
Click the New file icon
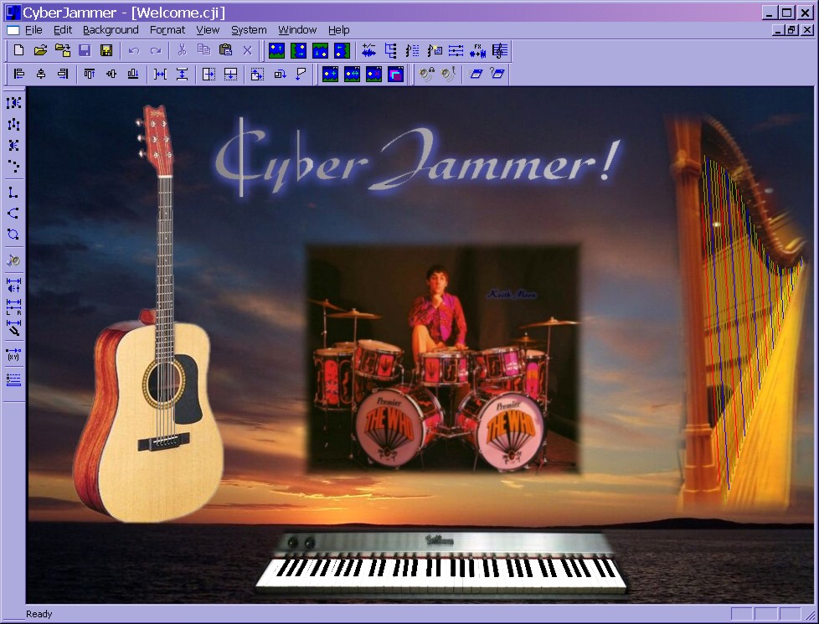(18, 50)
